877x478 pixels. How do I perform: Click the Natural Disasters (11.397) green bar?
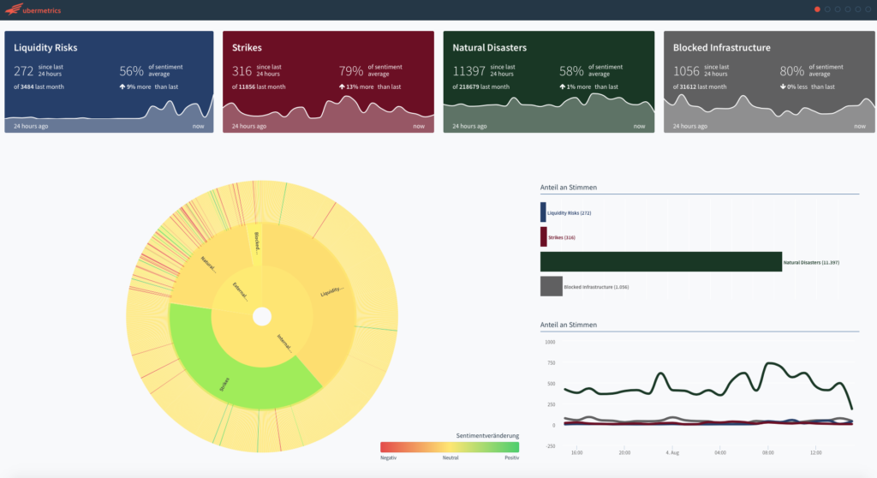(661, 261)
